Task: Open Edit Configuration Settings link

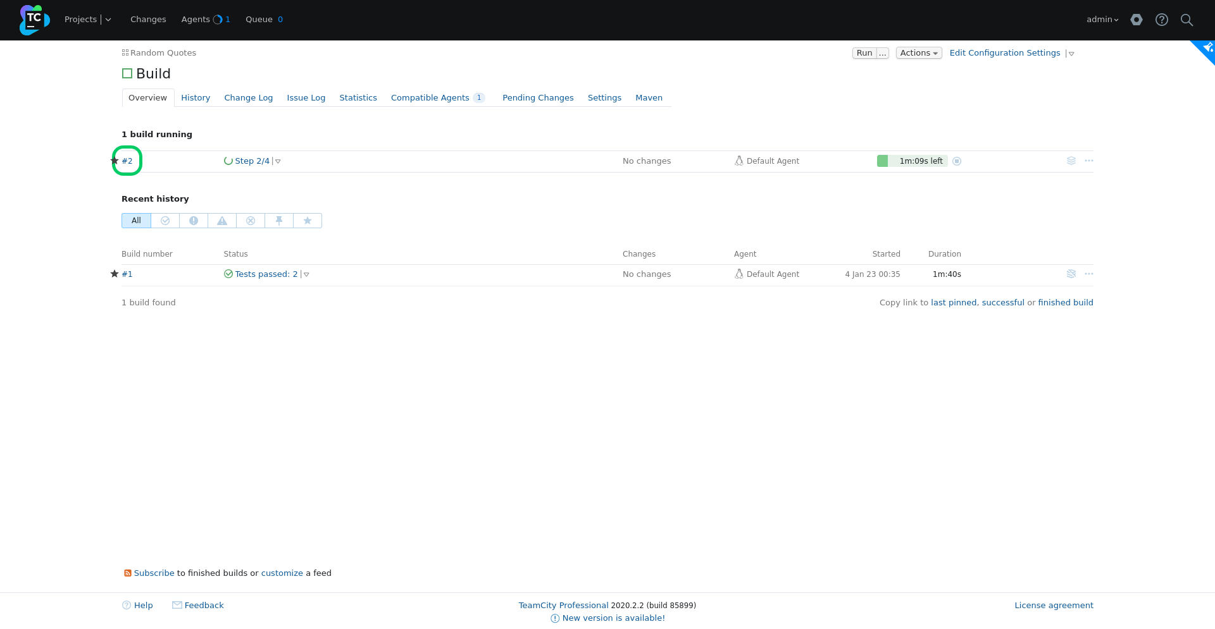Action: tap(1005, 53)
